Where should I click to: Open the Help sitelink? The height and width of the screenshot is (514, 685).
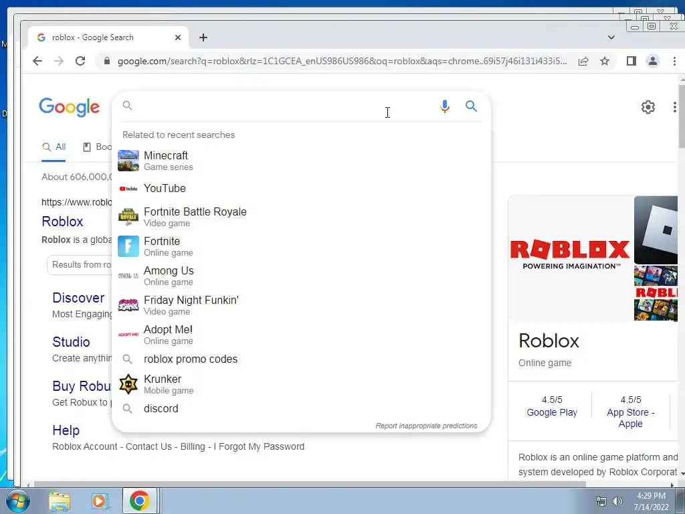click(66, 430)
